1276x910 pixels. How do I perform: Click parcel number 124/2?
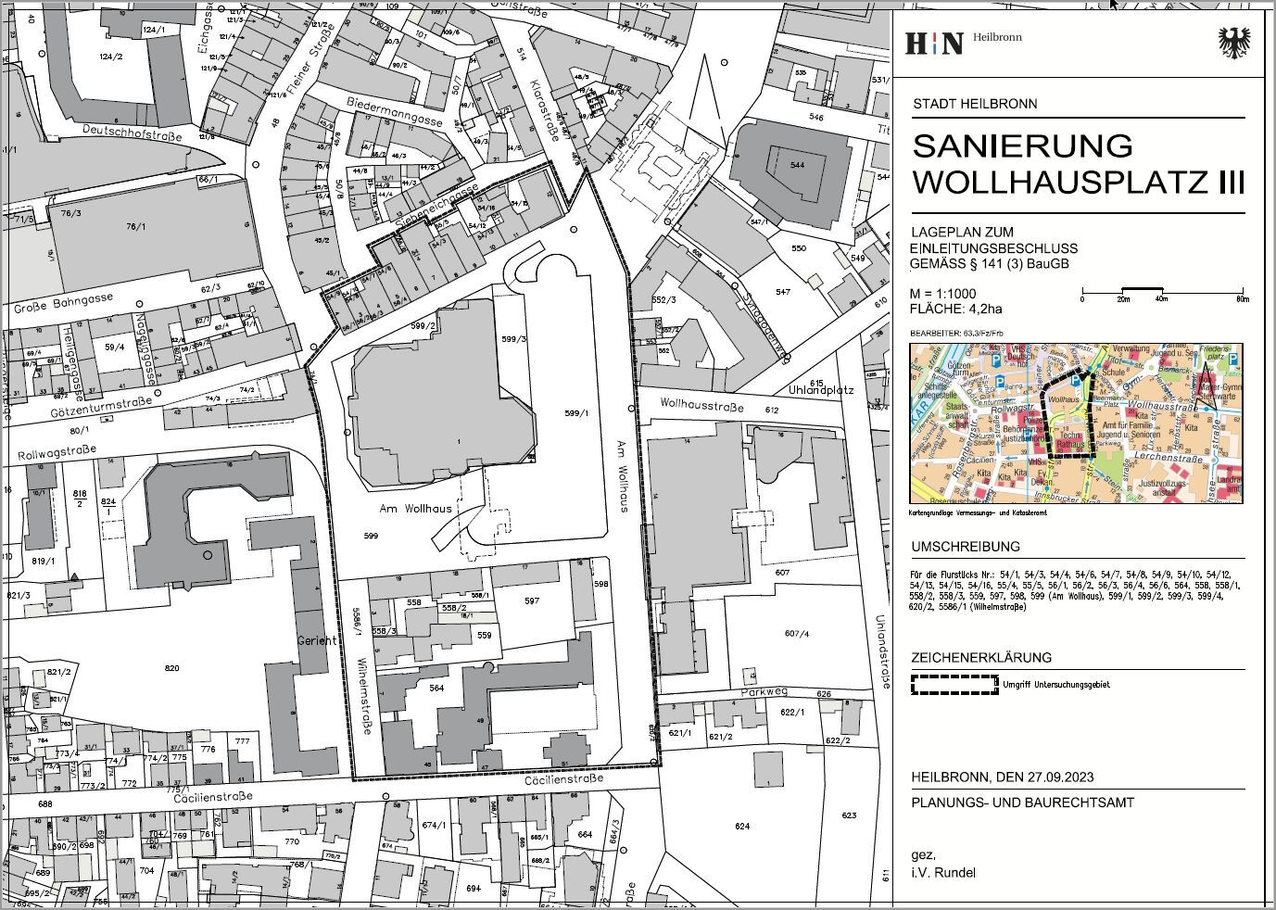tap(111, 57)
